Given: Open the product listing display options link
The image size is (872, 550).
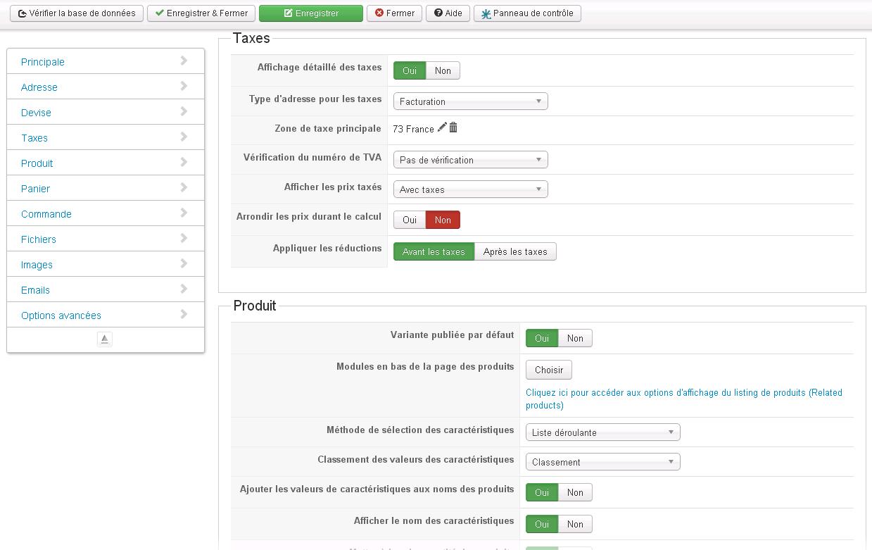Looking at the screenshot, I should point(684,399).
